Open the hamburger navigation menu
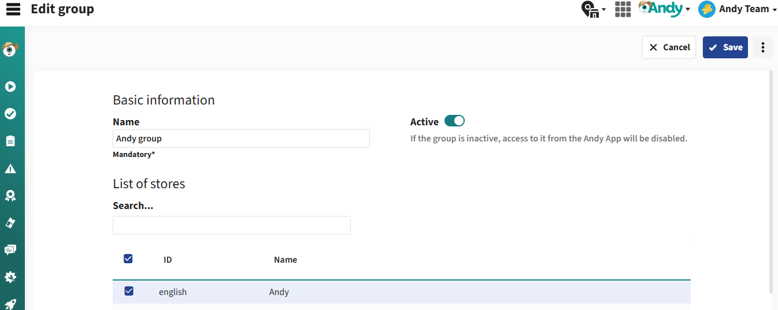The image size is (778, 310). (x=13, y=9)
